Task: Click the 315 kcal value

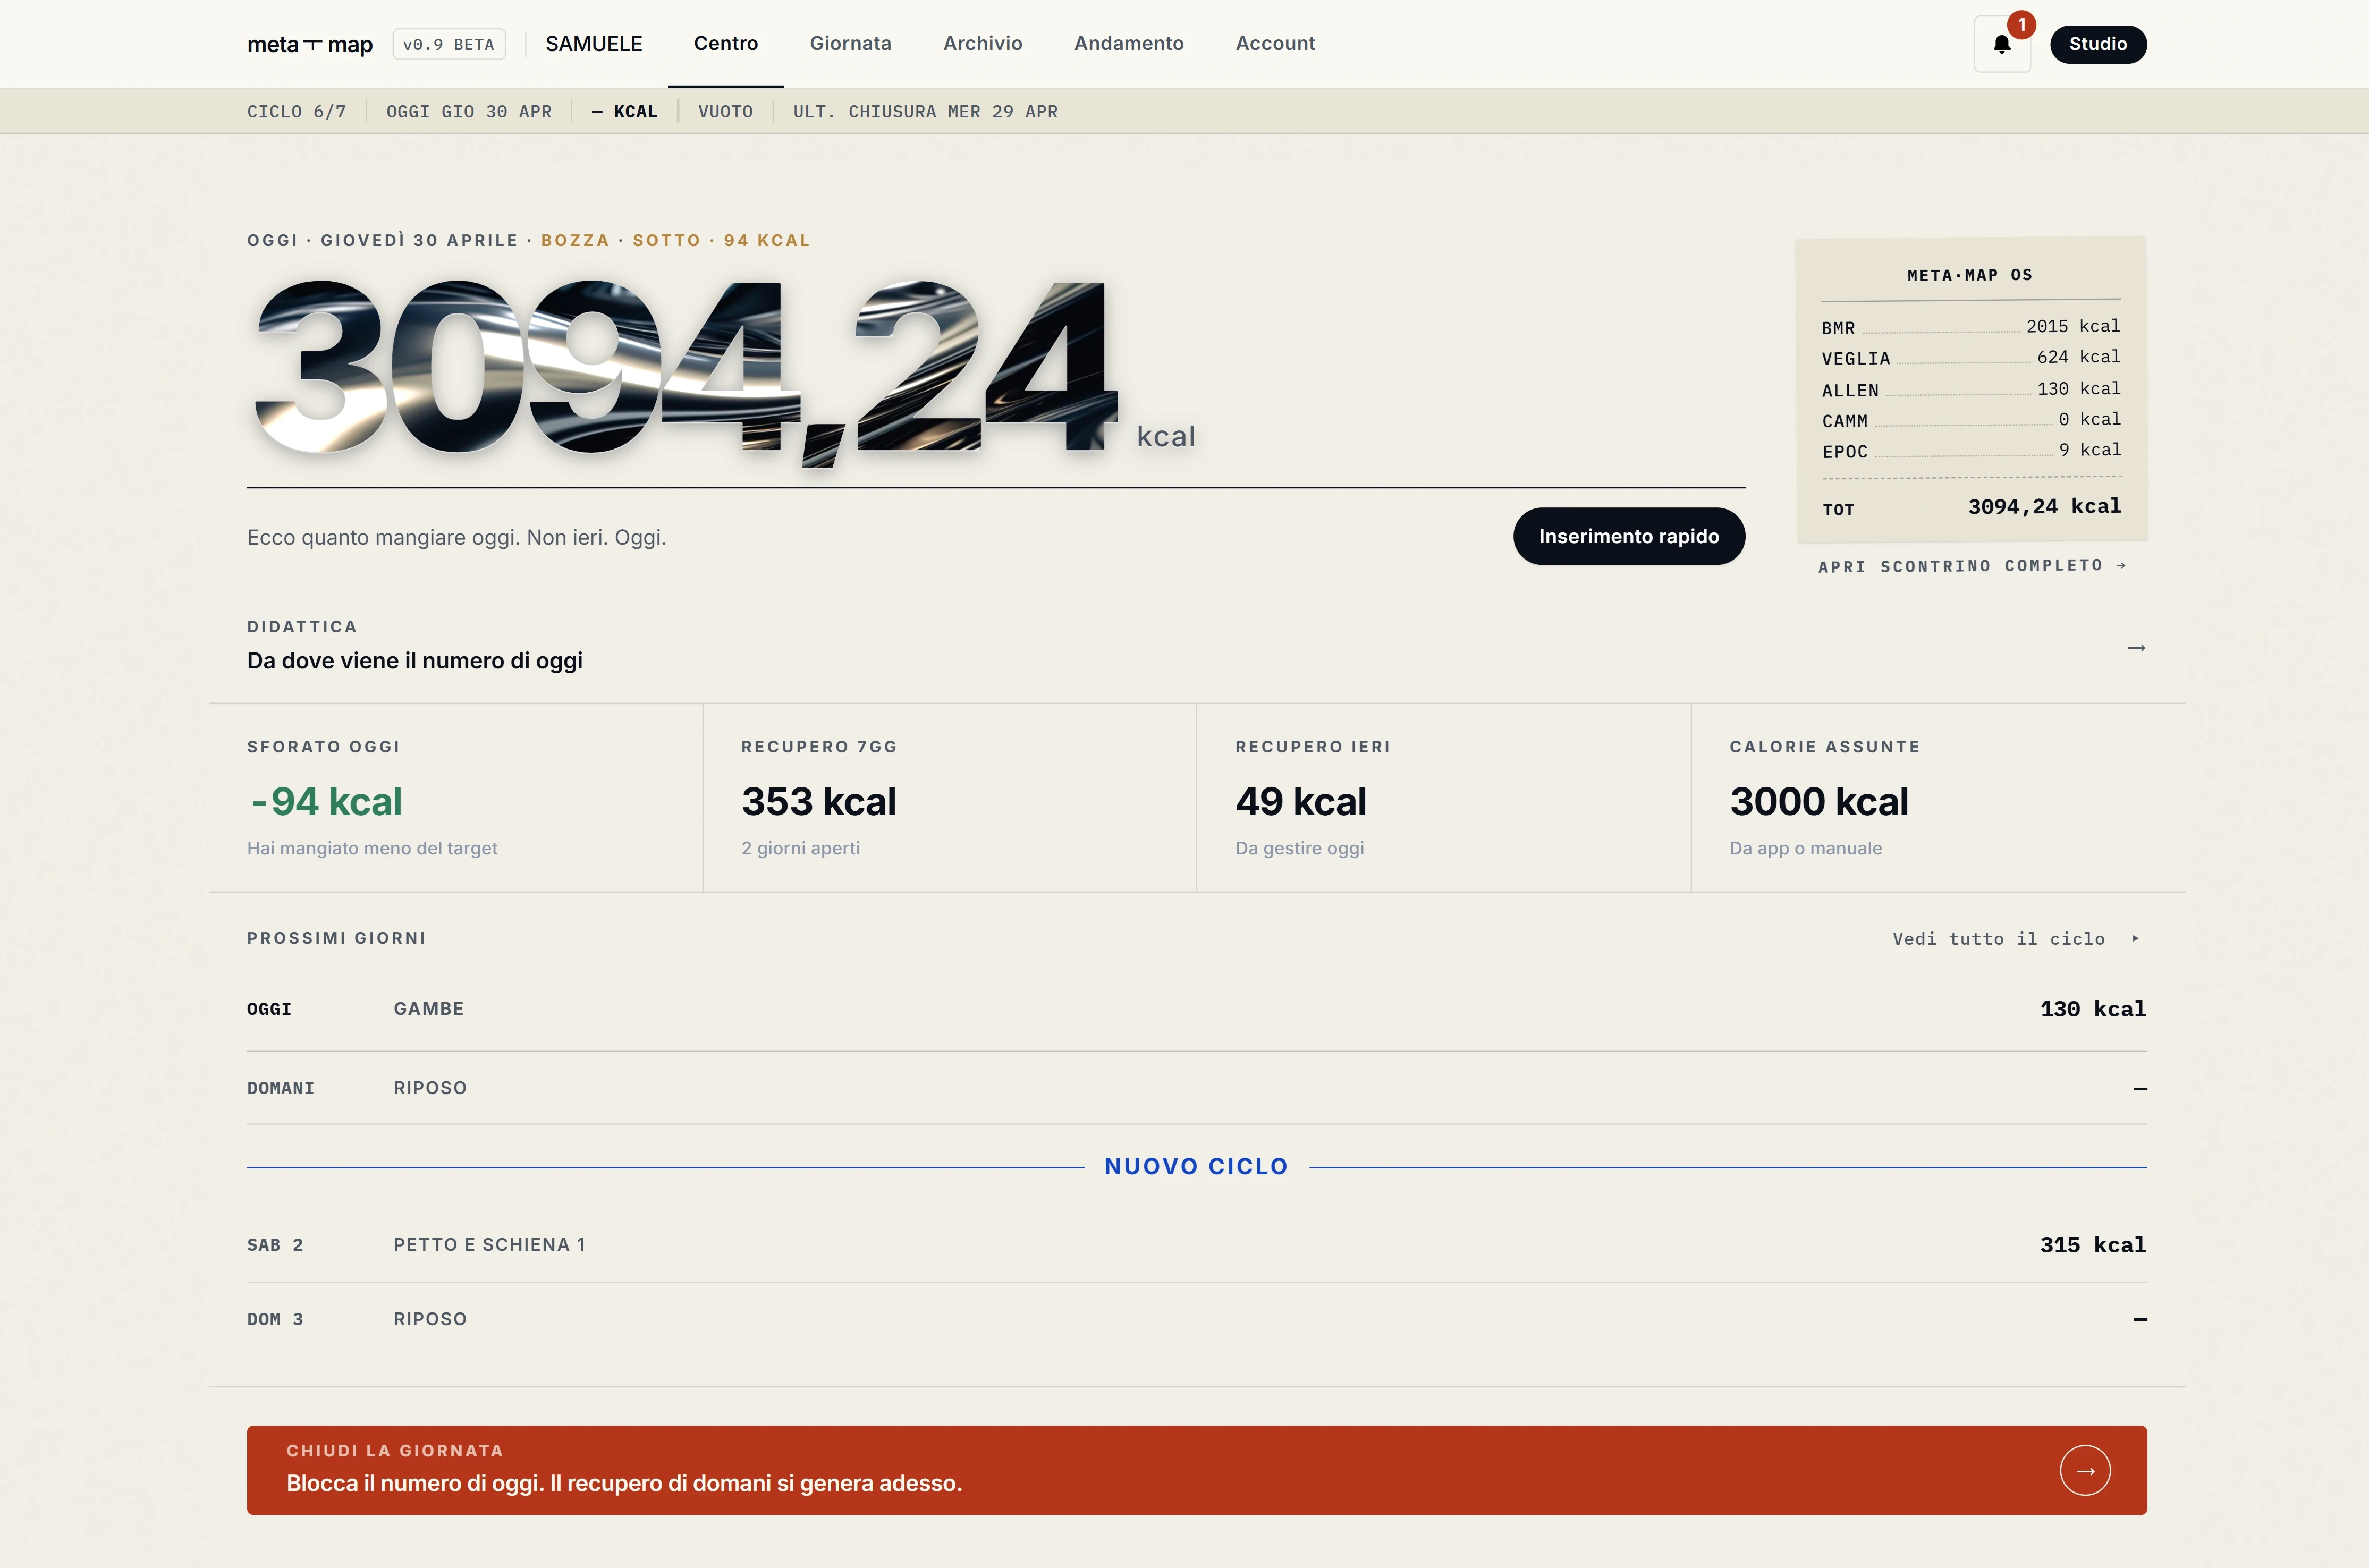Action: 2093,1245
